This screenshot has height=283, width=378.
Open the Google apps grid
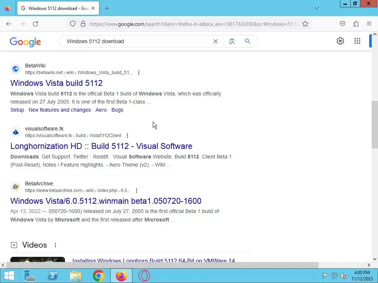pyautogui.click(x=357, y=41)
